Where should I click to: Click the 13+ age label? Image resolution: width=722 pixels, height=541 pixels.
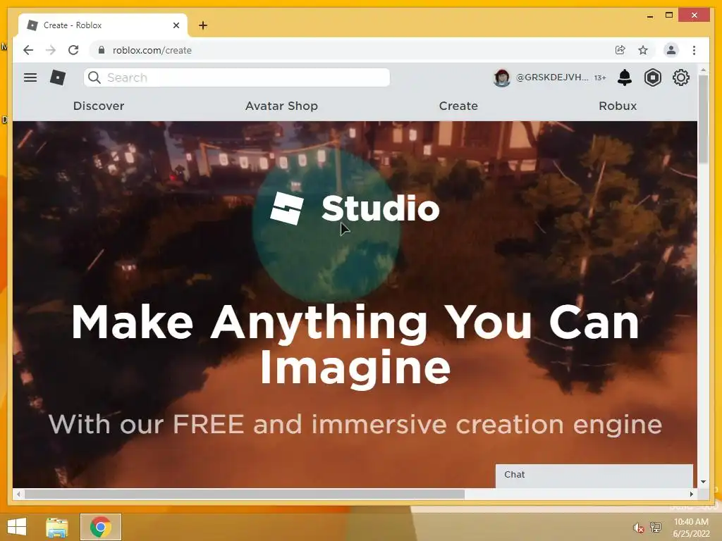pos(600,77)
